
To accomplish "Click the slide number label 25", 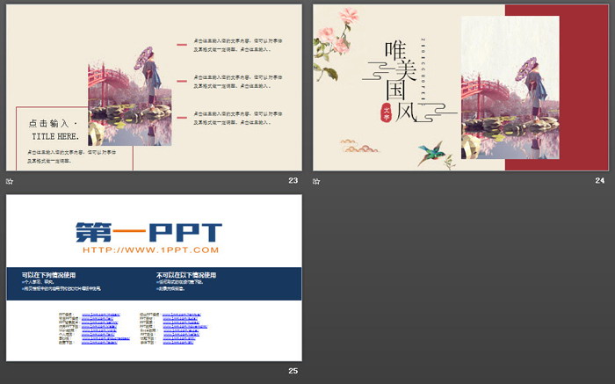I will [293, 371].
